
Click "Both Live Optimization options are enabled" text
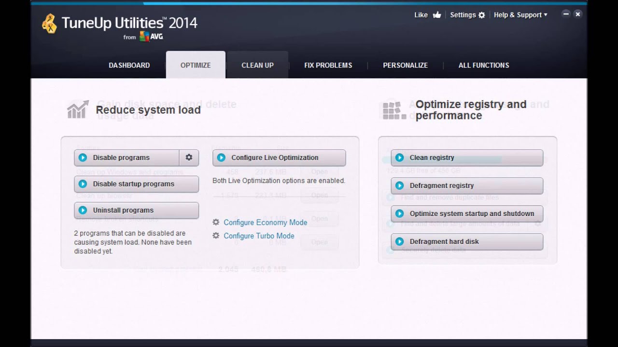pos(279,181)
